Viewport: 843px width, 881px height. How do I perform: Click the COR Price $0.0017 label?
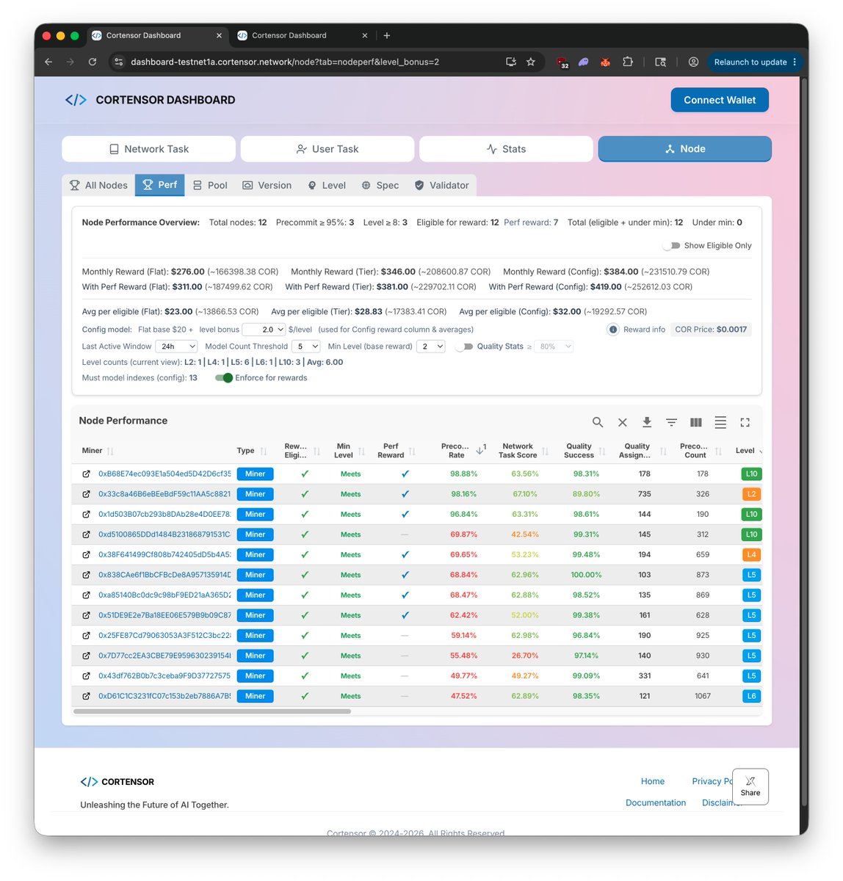tap(711, 330)
